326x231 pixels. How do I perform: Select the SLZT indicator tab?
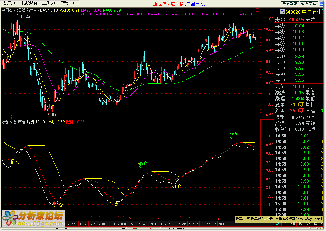tap(172, 224)
